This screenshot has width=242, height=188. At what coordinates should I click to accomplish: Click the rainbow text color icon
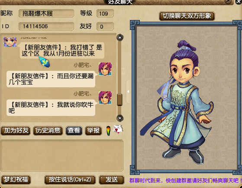[x=109, y=131]
